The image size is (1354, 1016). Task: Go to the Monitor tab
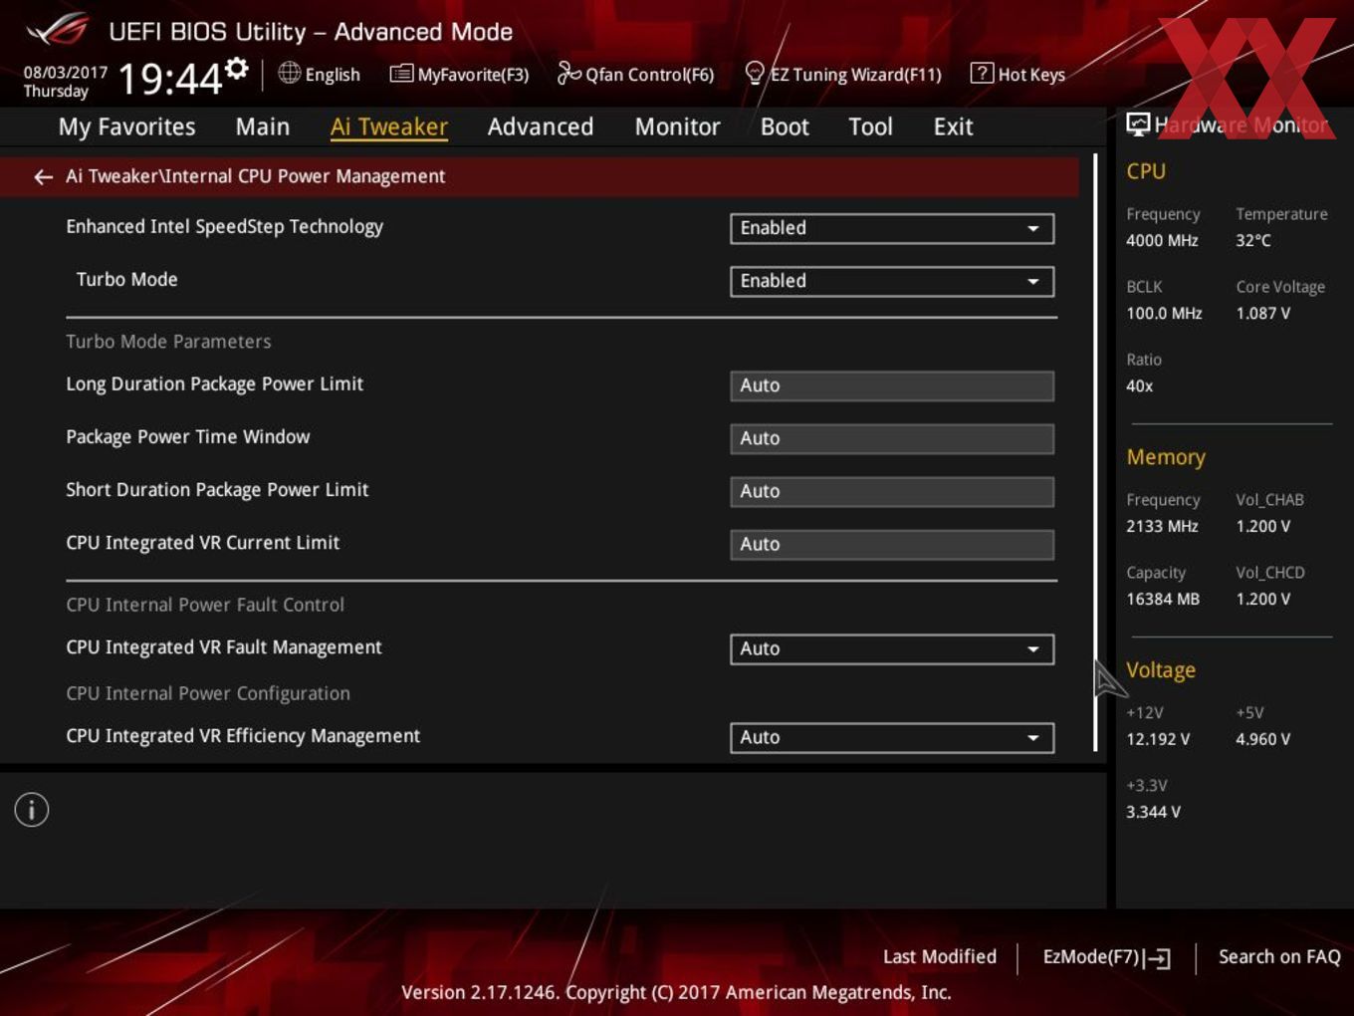coord(678,127)
